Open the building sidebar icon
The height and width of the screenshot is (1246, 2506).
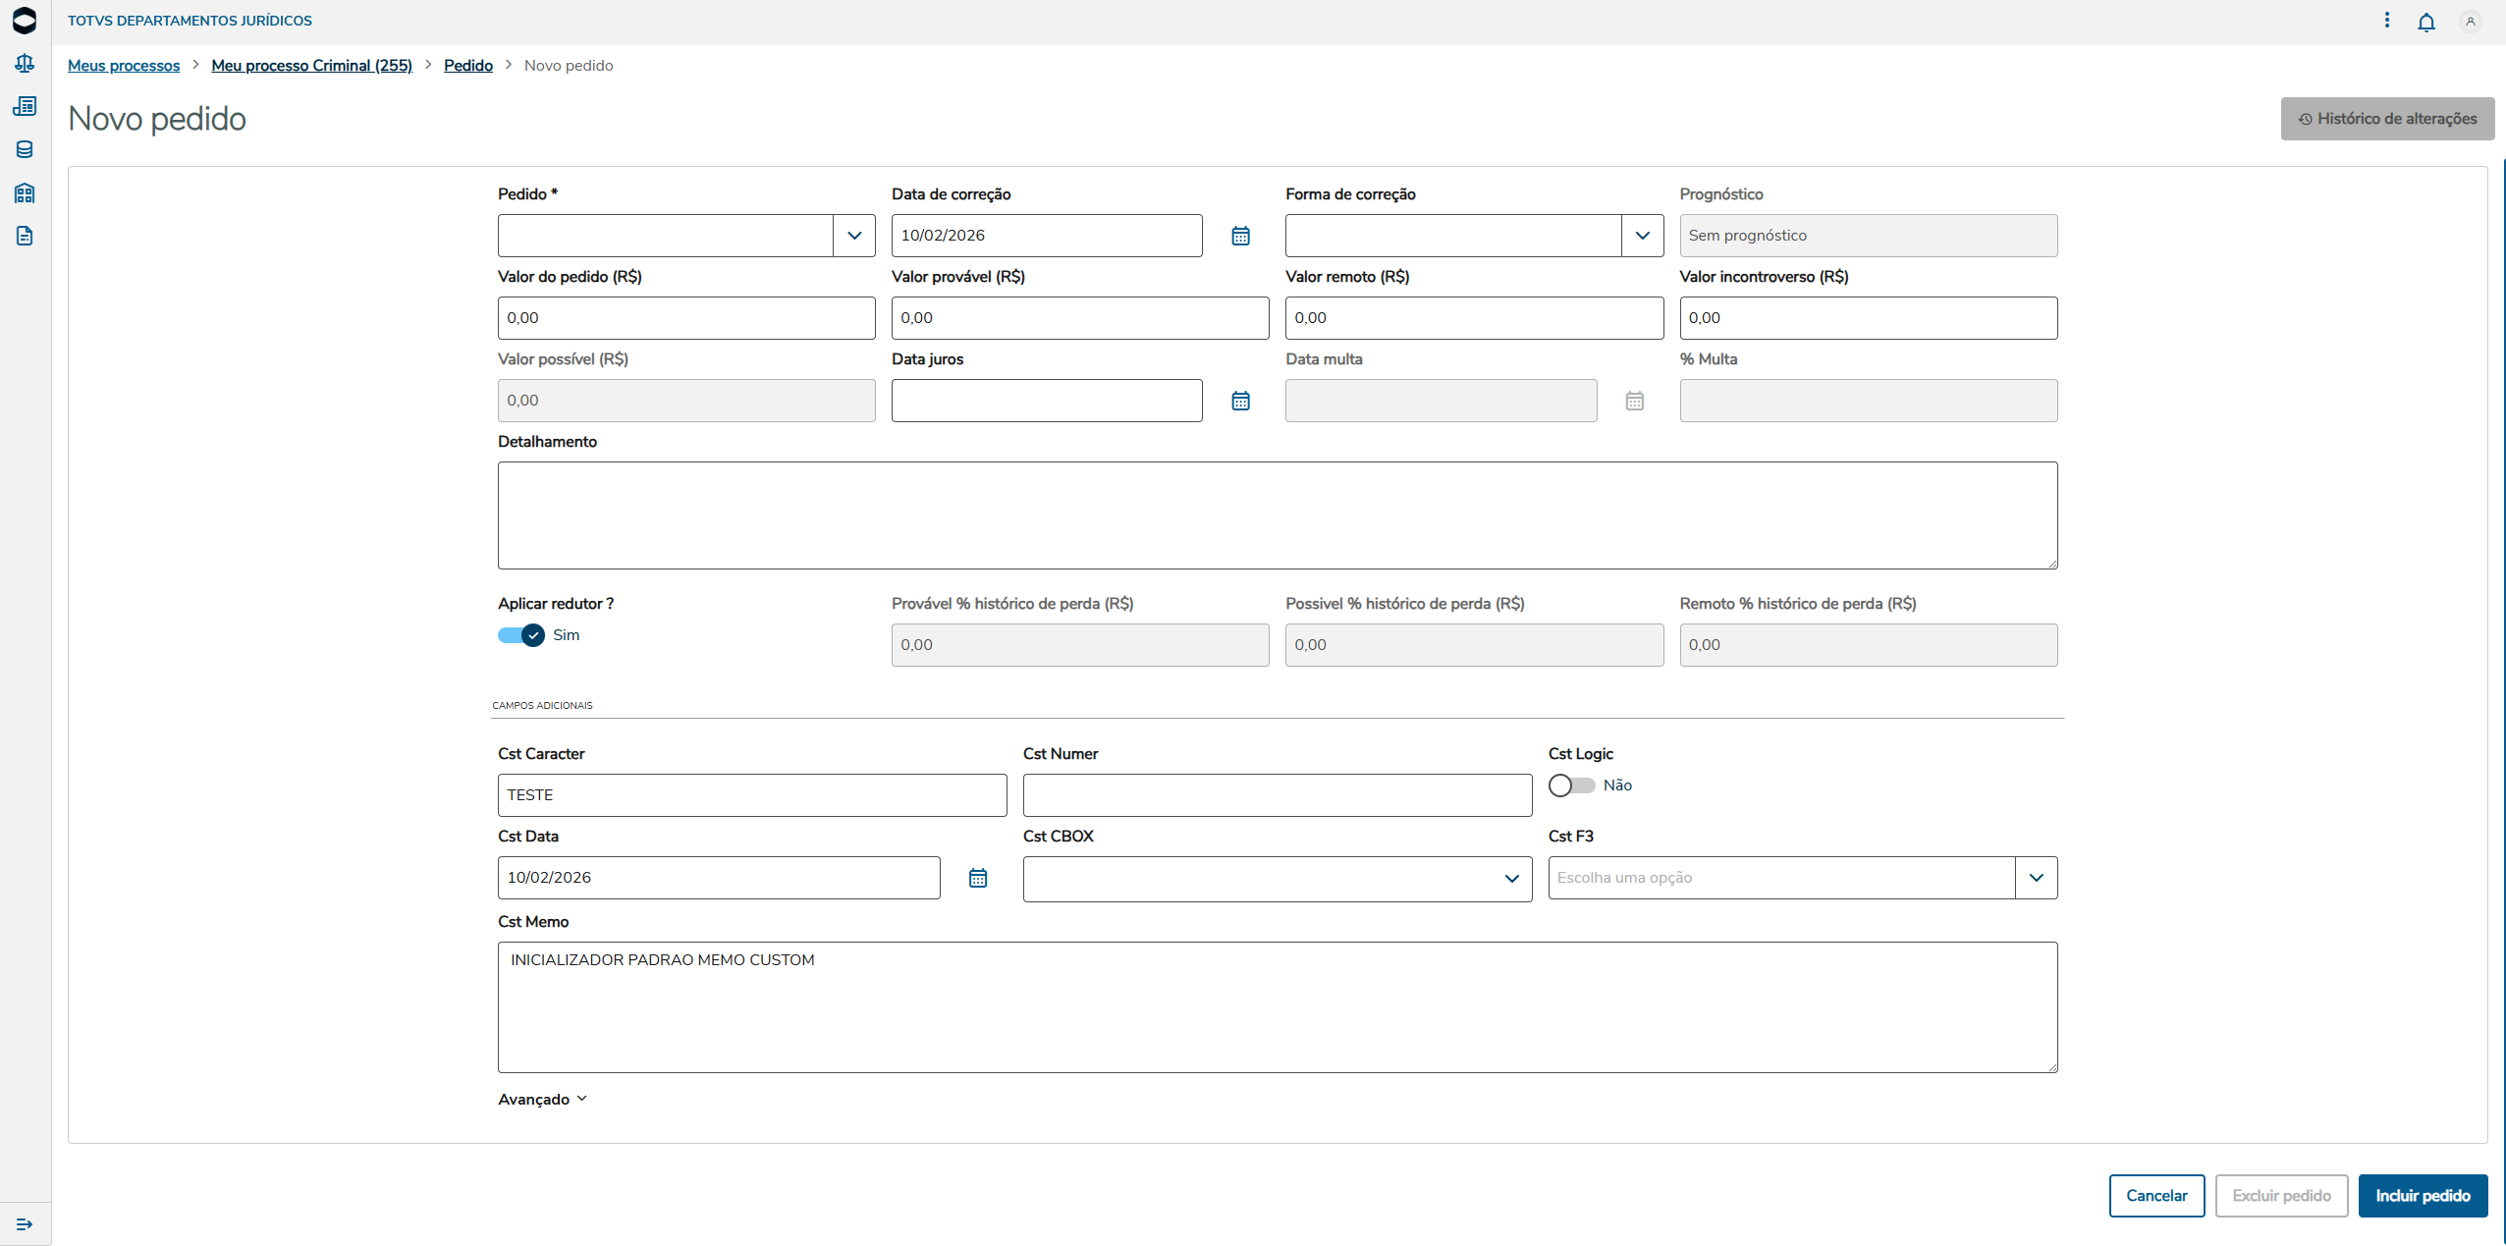tap(25, 192)
